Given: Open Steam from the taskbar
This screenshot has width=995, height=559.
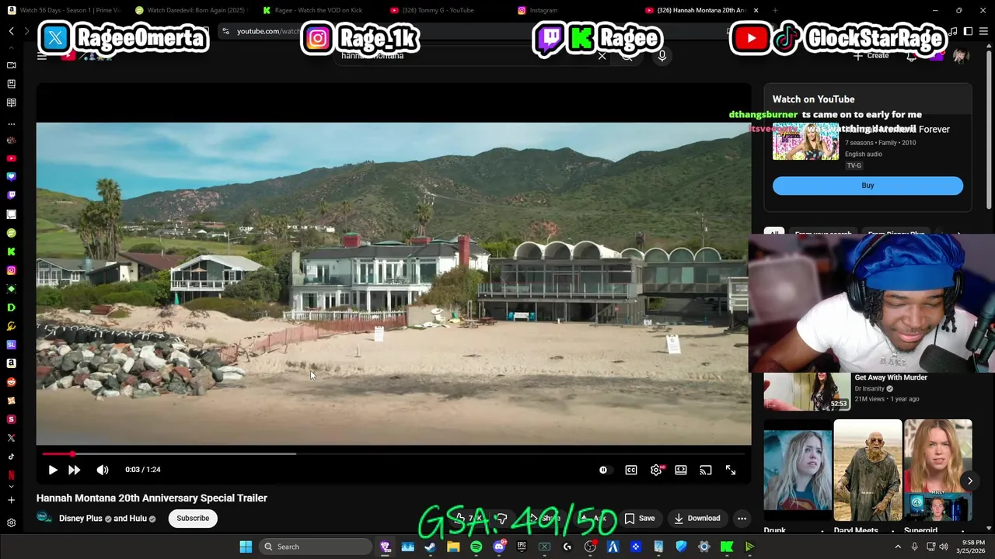Looking at the screenshot, I should (430, 547).
